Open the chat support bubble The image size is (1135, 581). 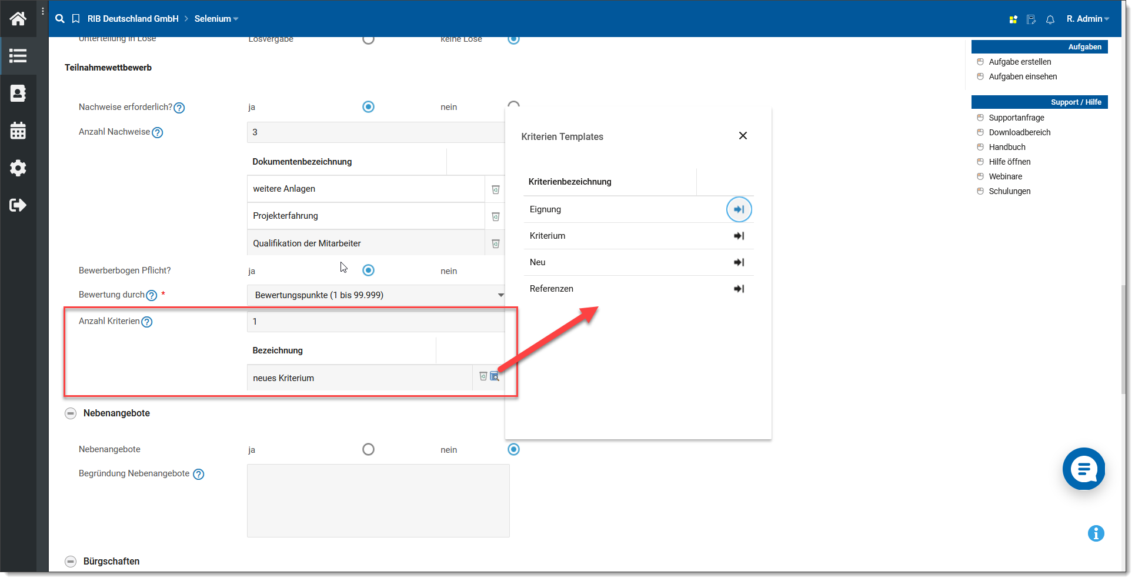pyautogui.click(x=1084, y=469)
